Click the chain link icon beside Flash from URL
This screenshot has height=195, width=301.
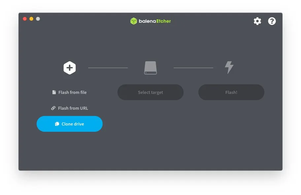(53, 108)
